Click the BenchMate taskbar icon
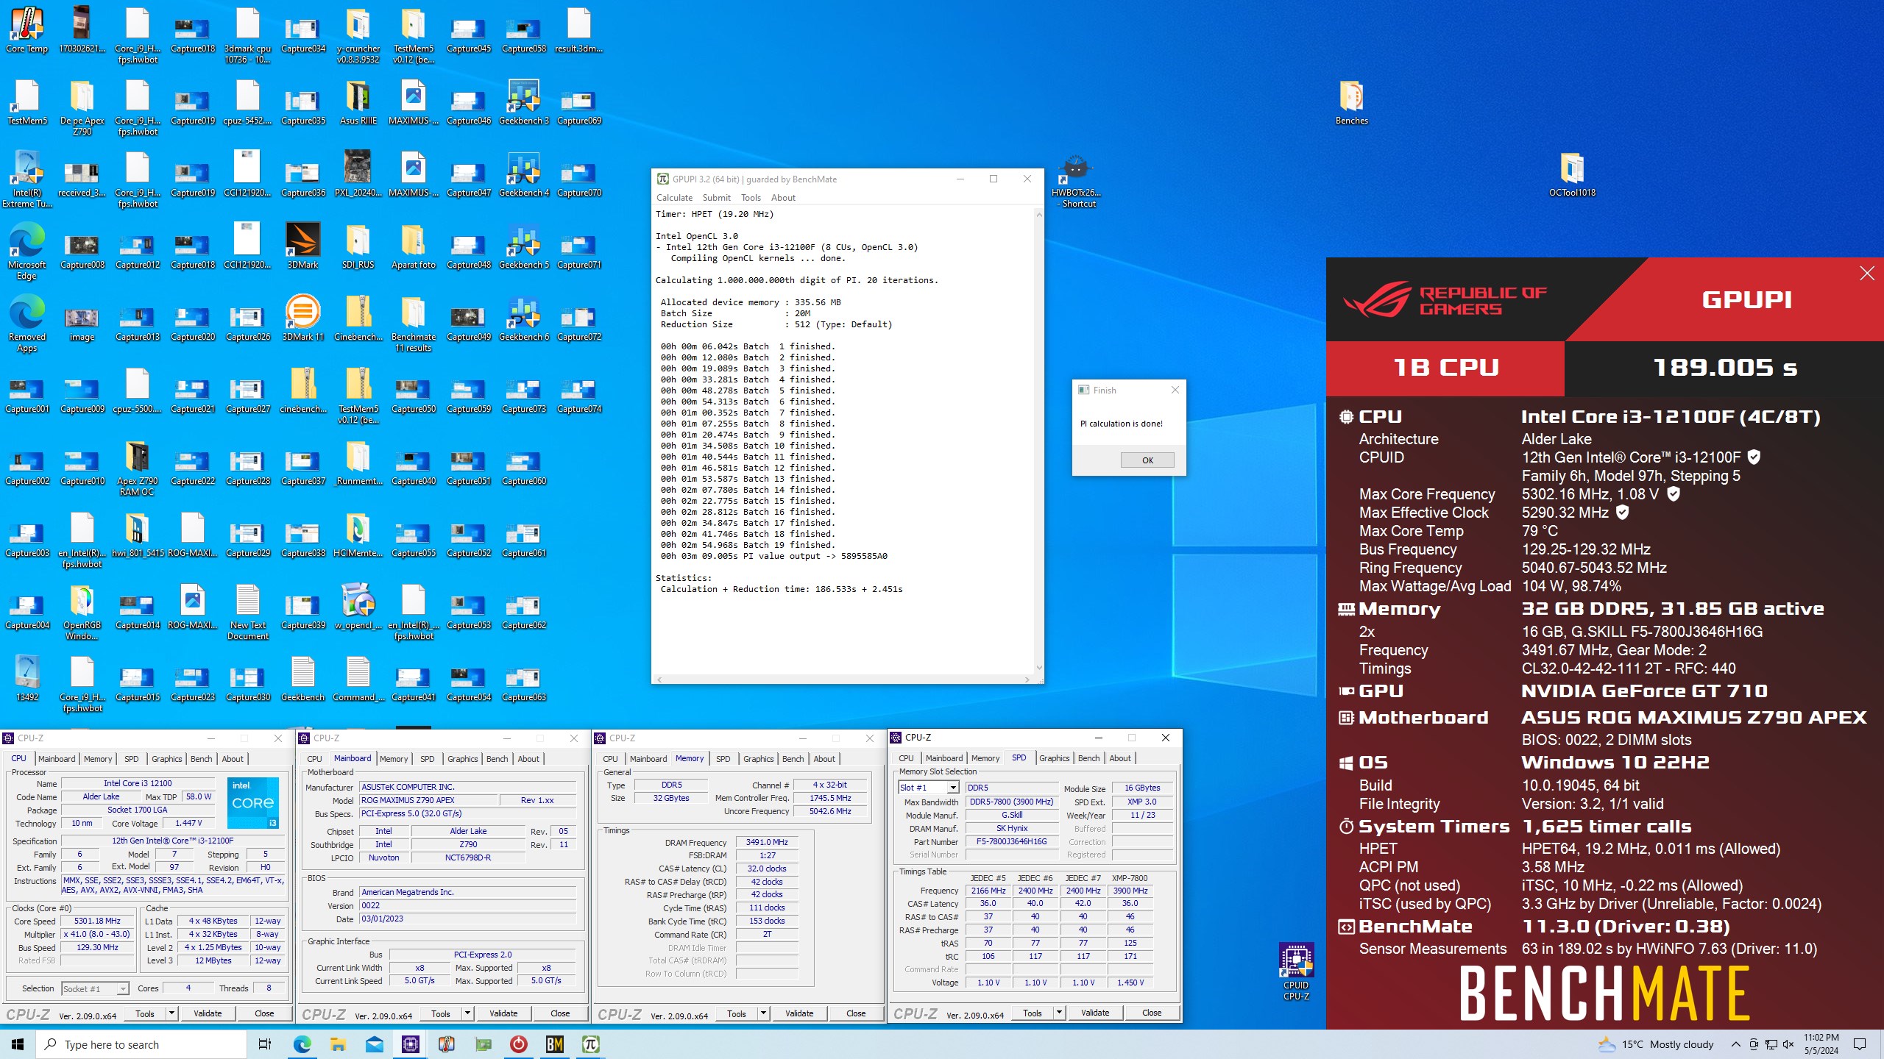The height and width of the screenshot is (1059, 1884). point(555,1044)
